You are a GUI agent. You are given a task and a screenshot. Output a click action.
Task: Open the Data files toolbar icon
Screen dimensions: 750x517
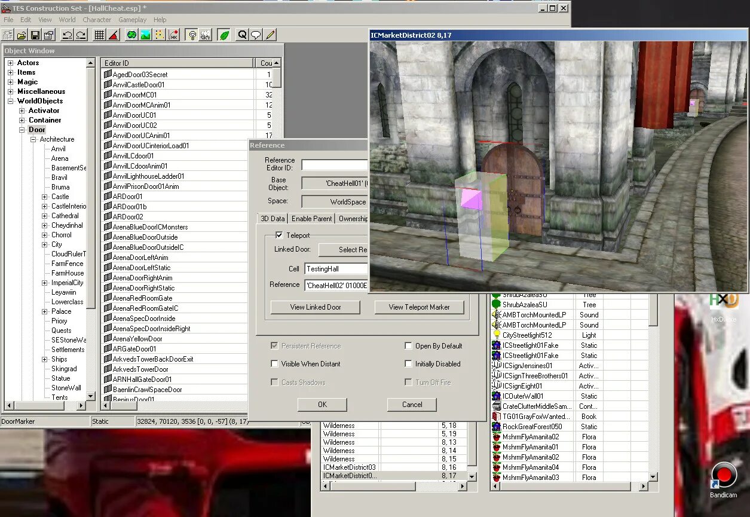pyautogui.click(x=9, y=35)
